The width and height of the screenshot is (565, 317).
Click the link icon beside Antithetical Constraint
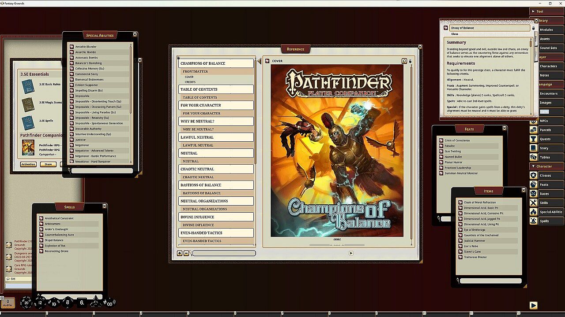pos(41,218)
